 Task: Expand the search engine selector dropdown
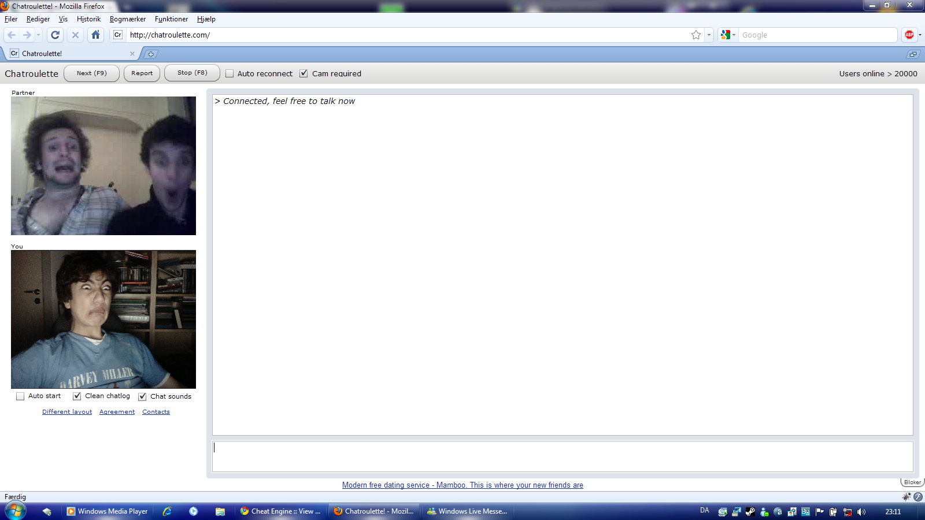[734, 35]
